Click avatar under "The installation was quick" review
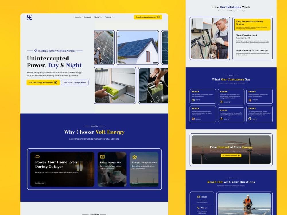This screenshot has height=215, width=287. [x=250, y=119]
